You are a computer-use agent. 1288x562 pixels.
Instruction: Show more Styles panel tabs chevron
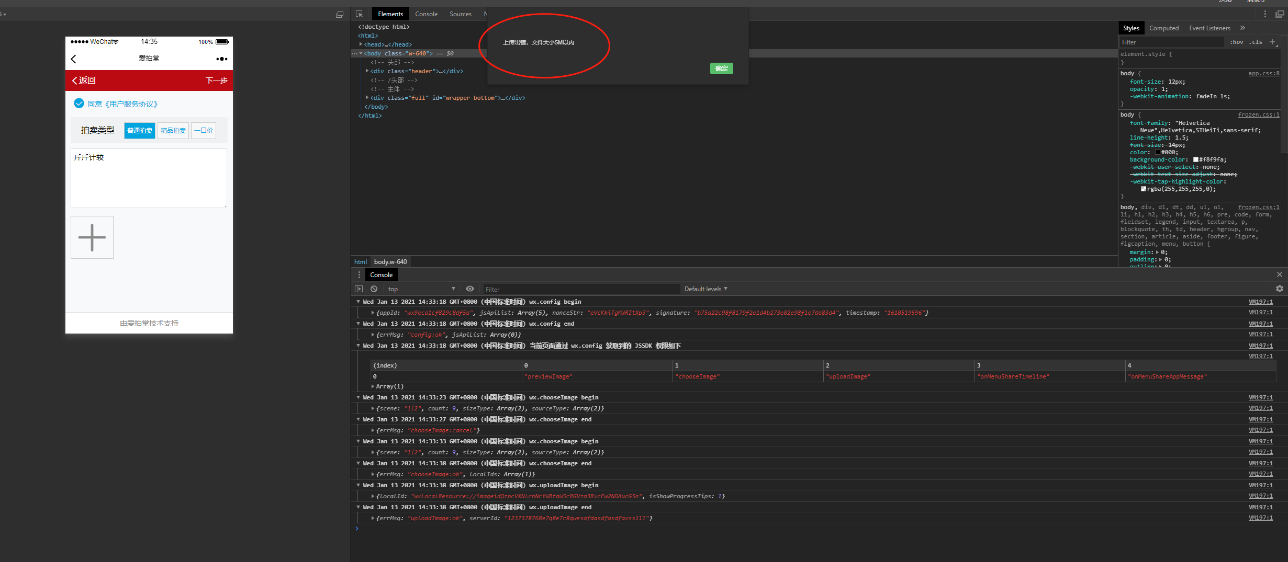click(1242, 28)
